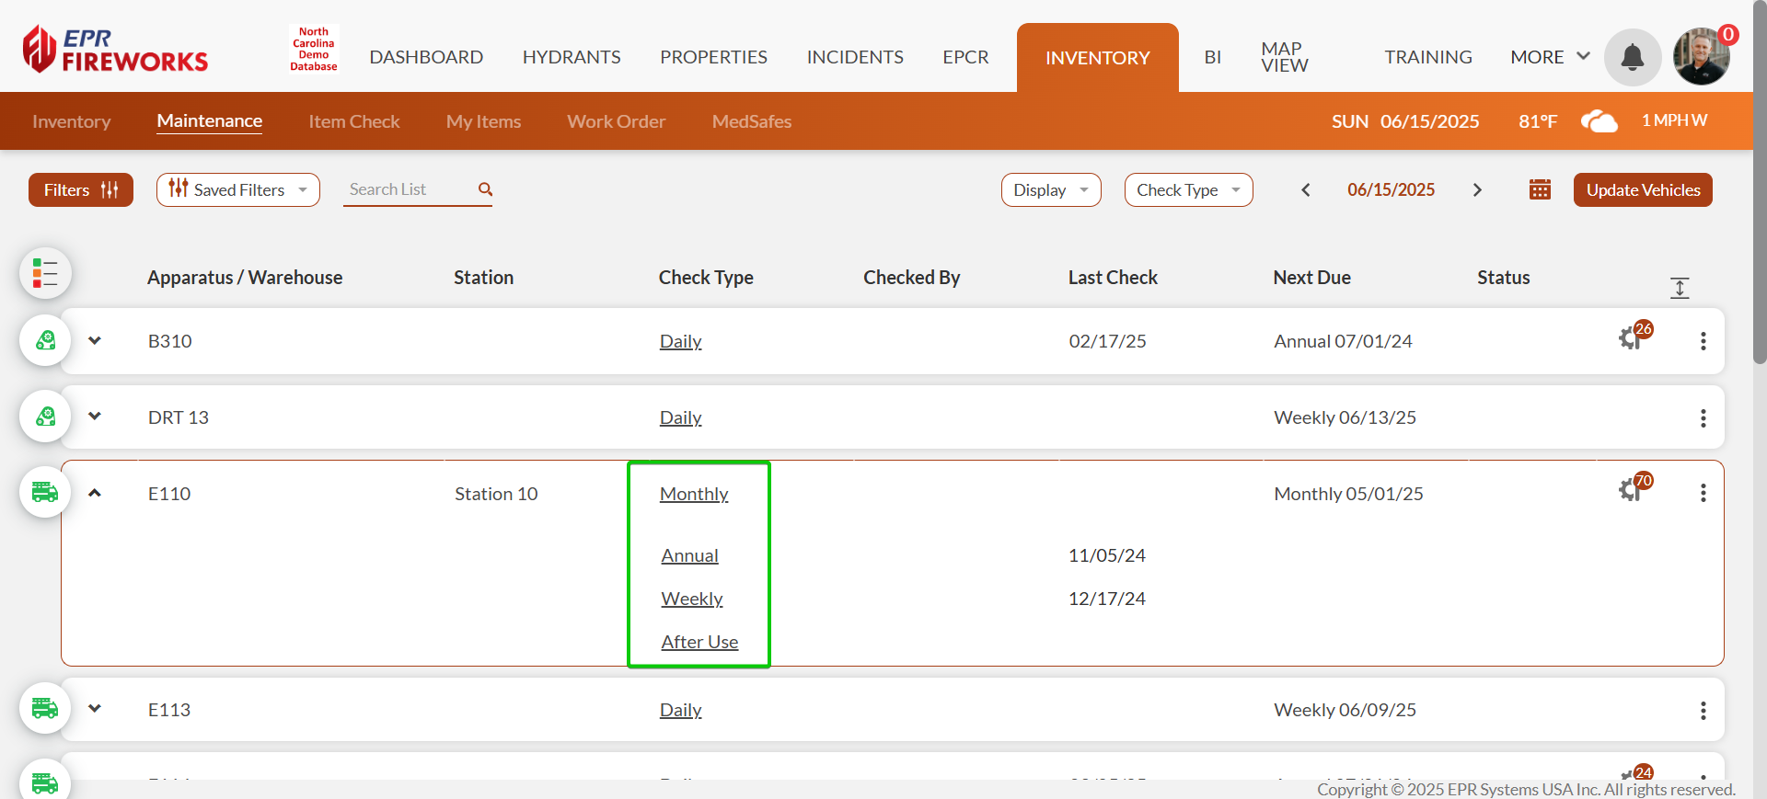Open the HYDRANTS menu item
Viewport: 1767px width, 799px height.
point(571,57)
